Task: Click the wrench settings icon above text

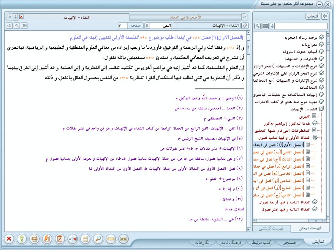Action: click(16, 26)
